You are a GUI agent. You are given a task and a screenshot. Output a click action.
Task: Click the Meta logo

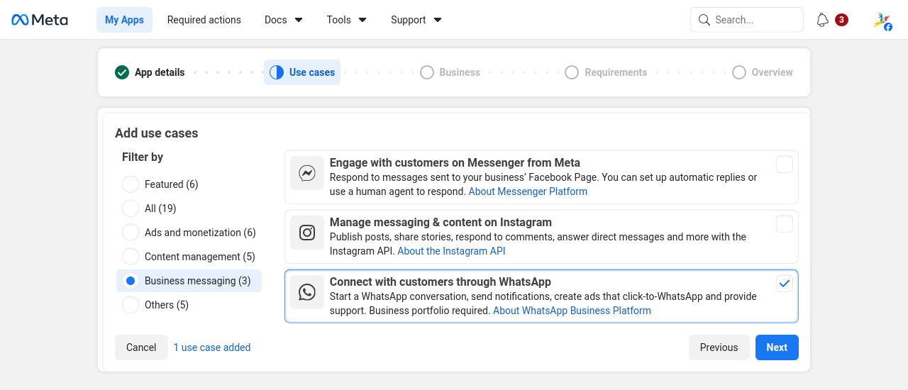(40, 20)
